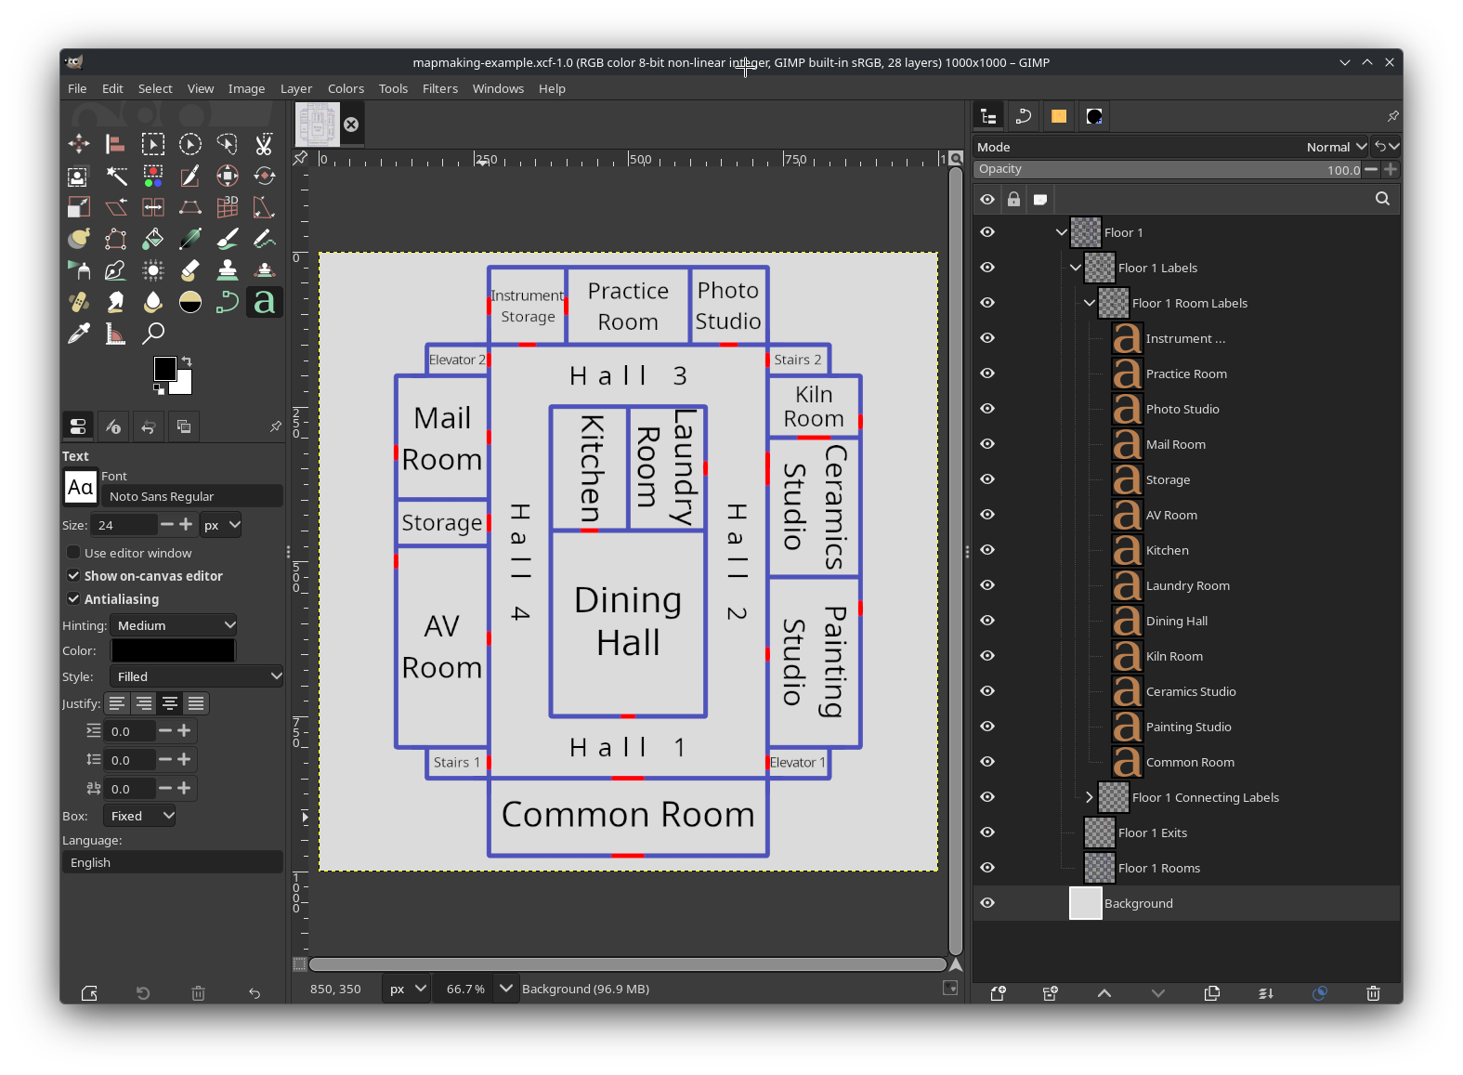Enable Use editor window checkbox

click(73, 553)
